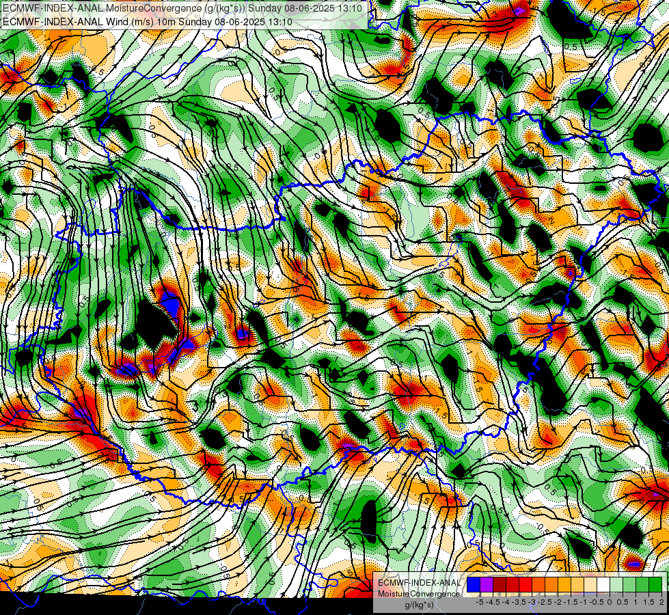This screenshot has width=669, height=615.
Task: Click the -1 legend scale value
Action: [x=584, y=602]
